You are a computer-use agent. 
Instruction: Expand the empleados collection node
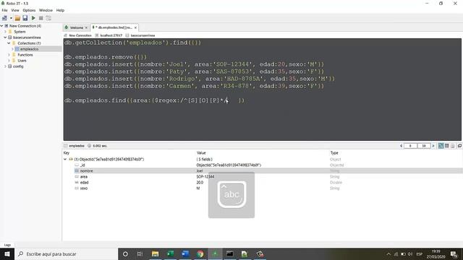pos(12,49)
